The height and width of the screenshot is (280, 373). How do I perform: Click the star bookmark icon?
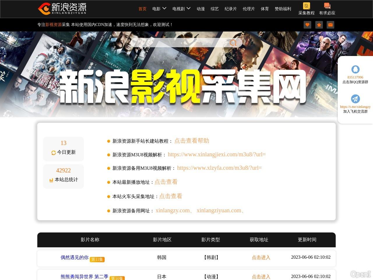point(319,25)
